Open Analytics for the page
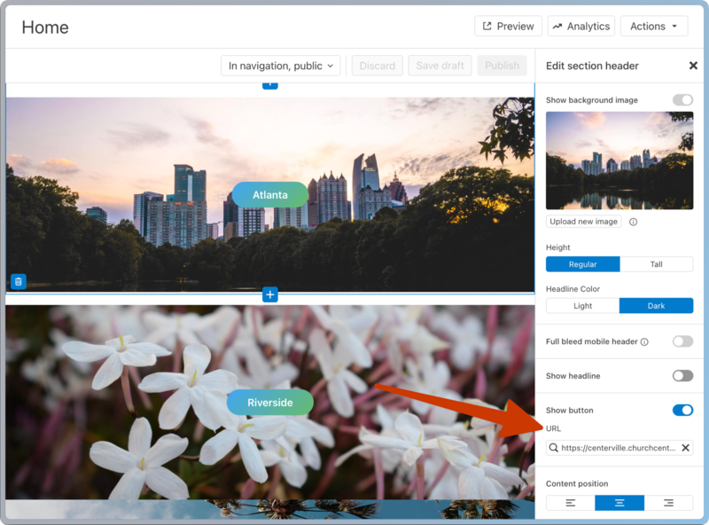The image size is (709, 525). click(x=580, y=27)
